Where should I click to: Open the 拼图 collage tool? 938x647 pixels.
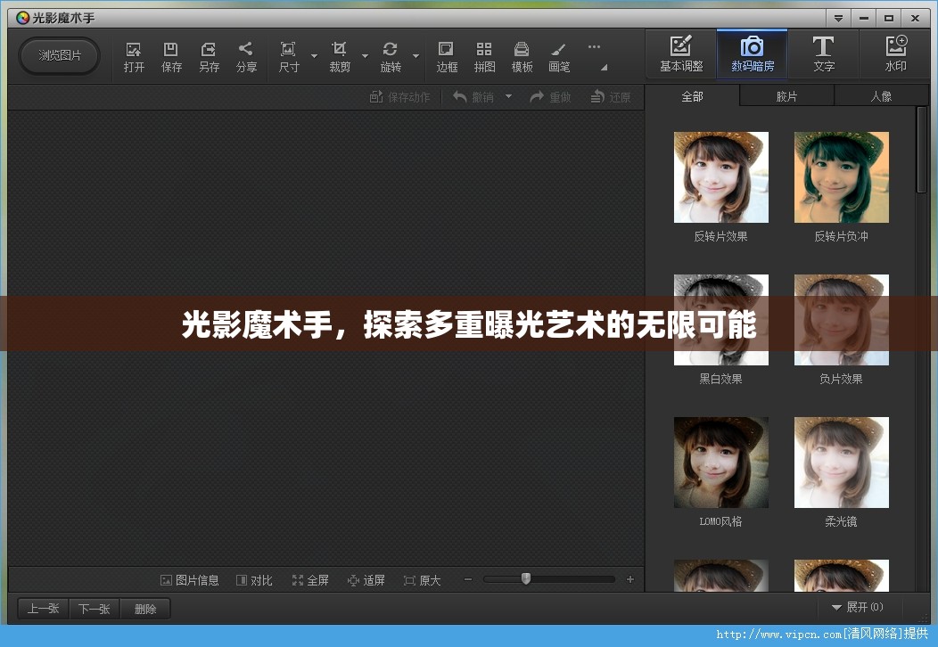click(484, 57)
